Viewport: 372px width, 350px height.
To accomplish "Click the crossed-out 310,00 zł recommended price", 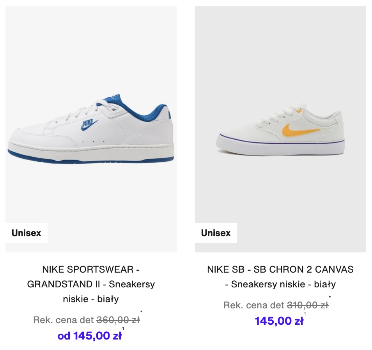I will [x=308, y=305].
